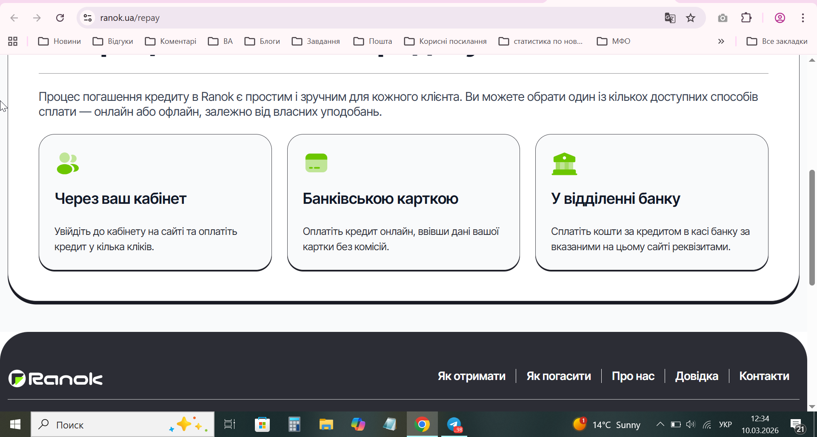Open the Як отримати footer link
Image resolution: width=817 pixels, height=437 pixels.
[x=471, y=376]
